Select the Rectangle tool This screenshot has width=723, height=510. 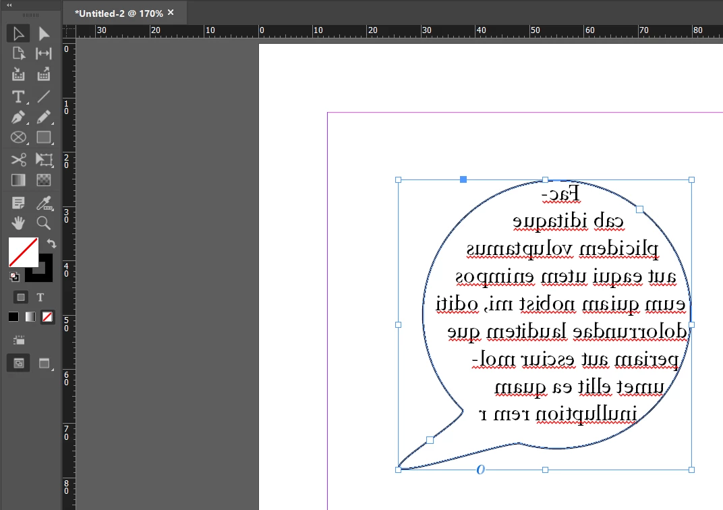[x=44, y=138]
